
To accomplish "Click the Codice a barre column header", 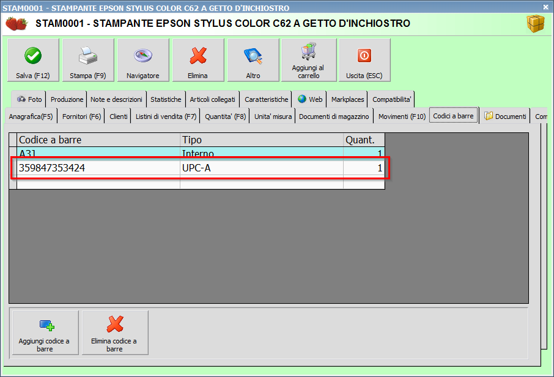I will (98, 140).
